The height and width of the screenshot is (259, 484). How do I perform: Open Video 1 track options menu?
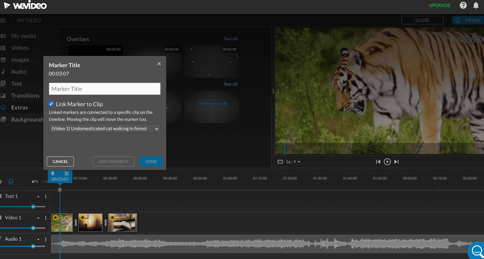tap(46, 218)
